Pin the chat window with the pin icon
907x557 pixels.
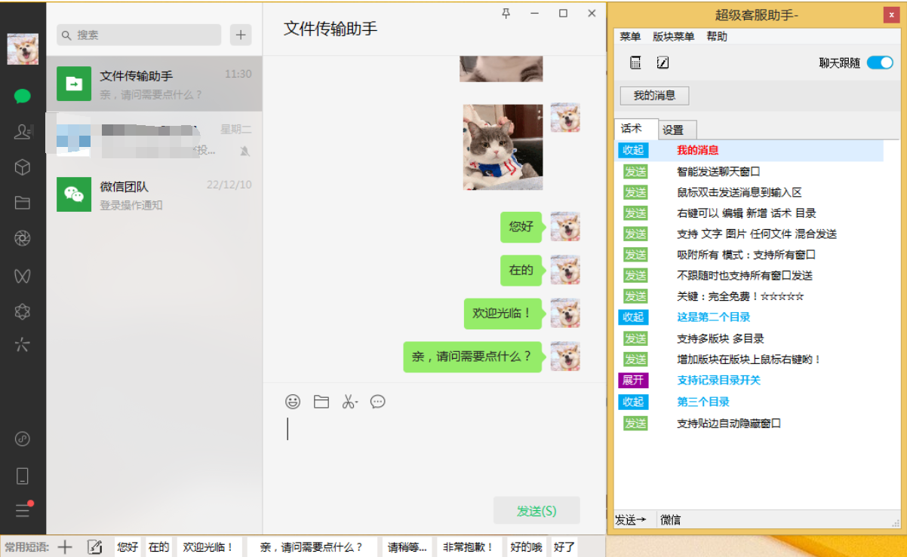click(506, 13)
